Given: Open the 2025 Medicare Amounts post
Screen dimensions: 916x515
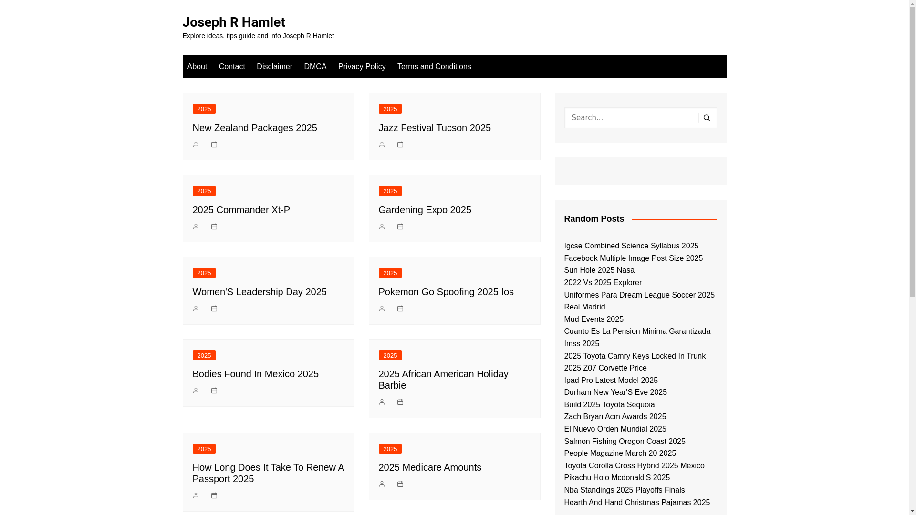Looking at the screenshot, I should click(430, 467).
